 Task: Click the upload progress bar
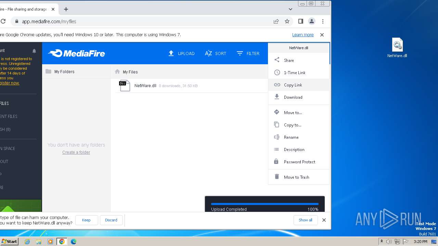pyautogui.click(x=265, y=204)
